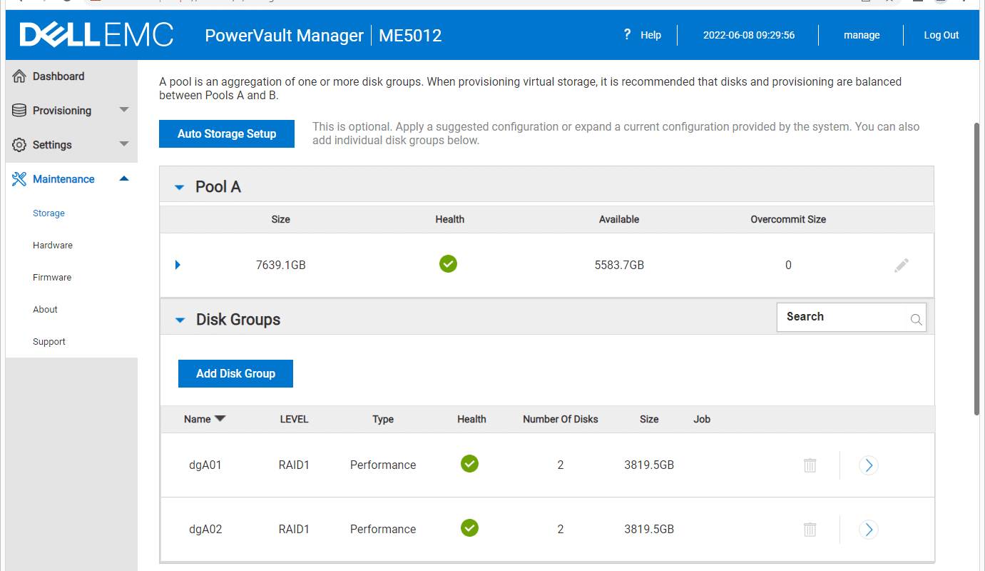The height and width of the screenshot is (571, 985).
Task: Click the vertical page scrollbar
Action: pos(977,268)
